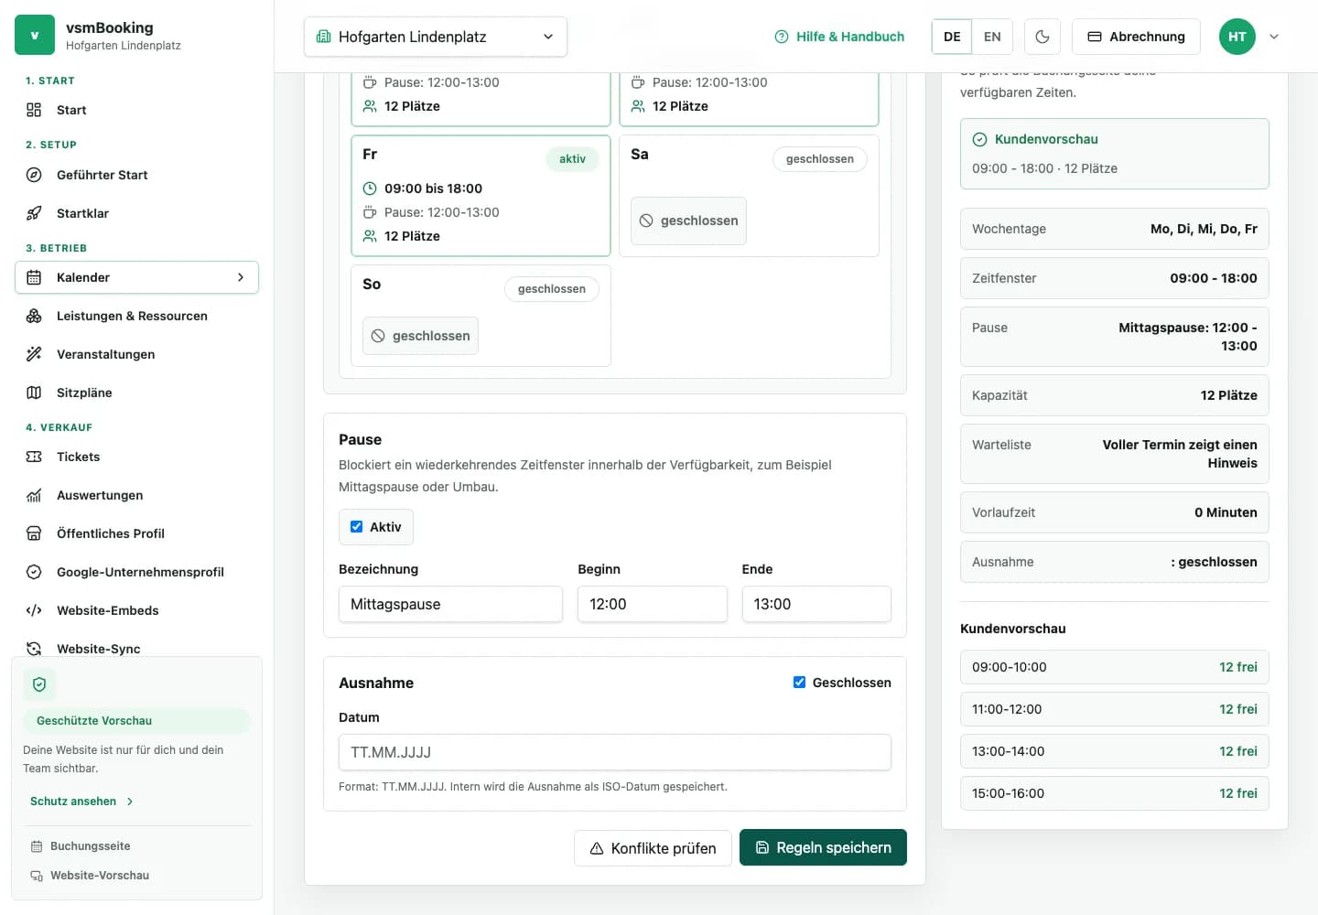The image size is (1318, 915).
Task: Click the Regeln speichern button
Action: 823,847
